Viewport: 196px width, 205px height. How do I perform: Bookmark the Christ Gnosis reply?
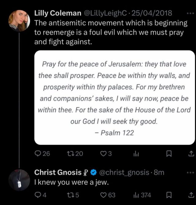pos(168,195)
